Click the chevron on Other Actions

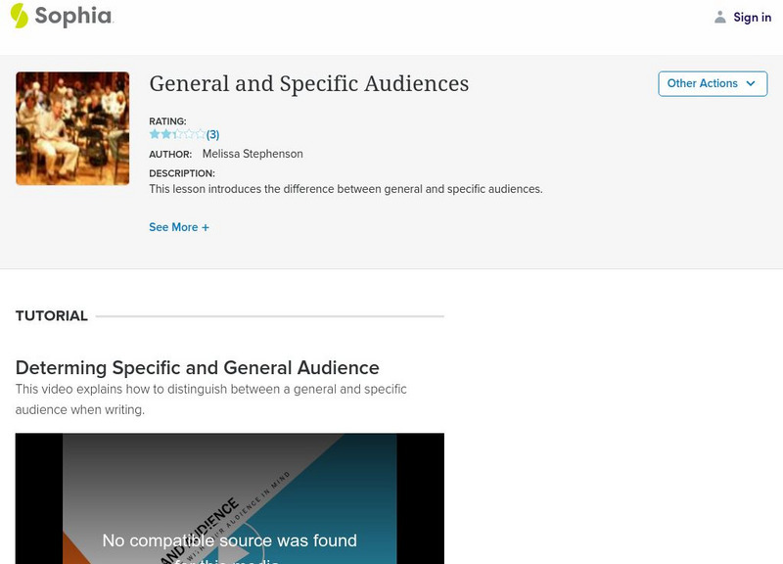coord(749,84)
